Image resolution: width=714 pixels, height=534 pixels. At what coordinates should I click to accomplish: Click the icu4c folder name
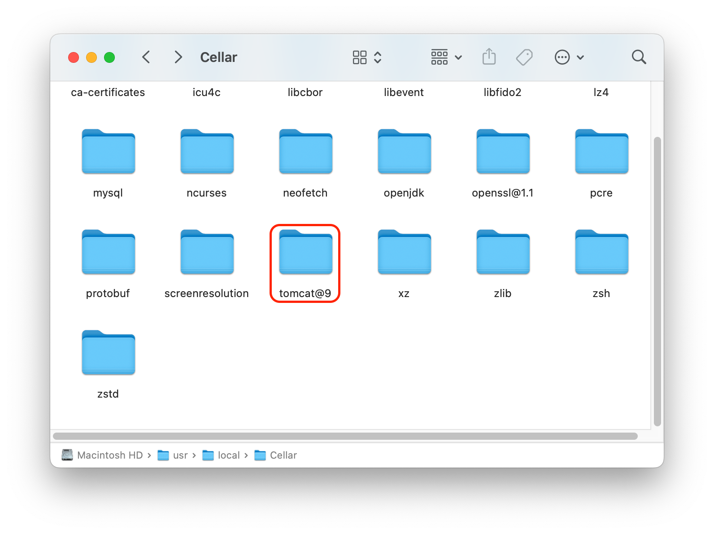(x=207, y=92)
